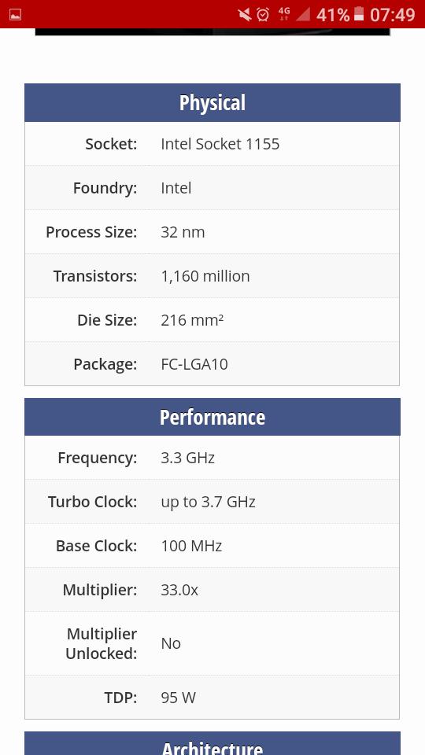The image size is (425, 755).
Task: Tap the picture notification icon in status bar
Action: click(x=15, y=14)
